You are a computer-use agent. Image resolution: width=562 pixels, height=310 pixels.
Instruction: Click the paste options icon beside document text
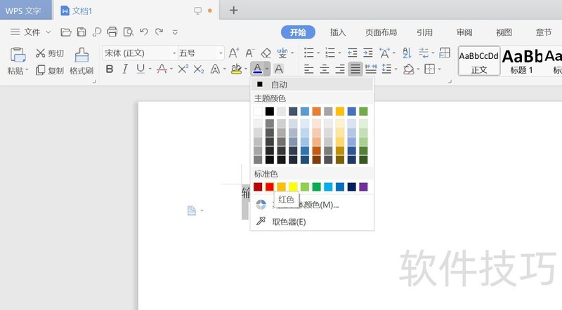point(192,211)
